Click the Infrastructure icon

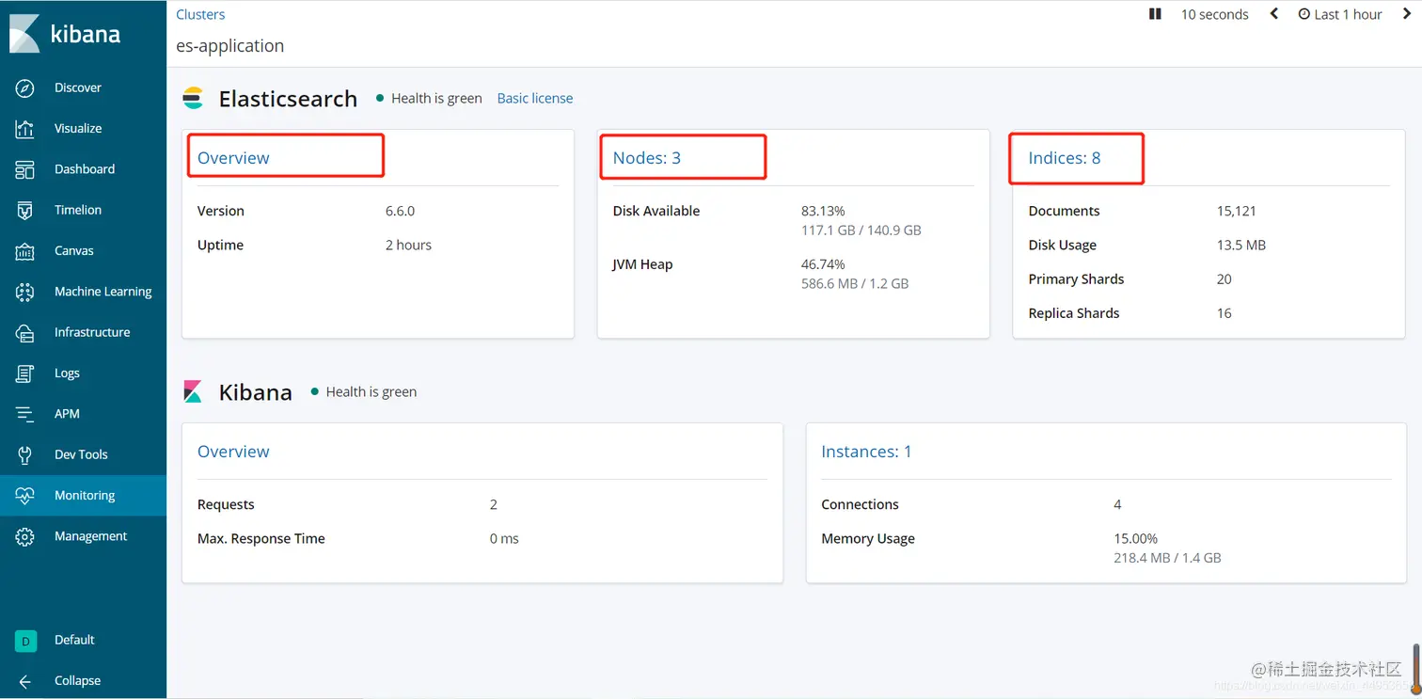[25, 332]
